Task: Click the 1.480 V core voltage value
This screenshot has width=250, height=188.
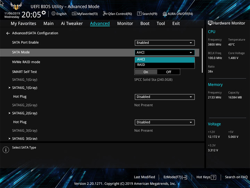Action: pos(233,58)
